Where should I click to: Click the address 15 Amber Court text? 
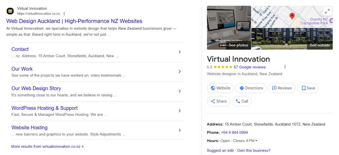click(x=275, y=124)
